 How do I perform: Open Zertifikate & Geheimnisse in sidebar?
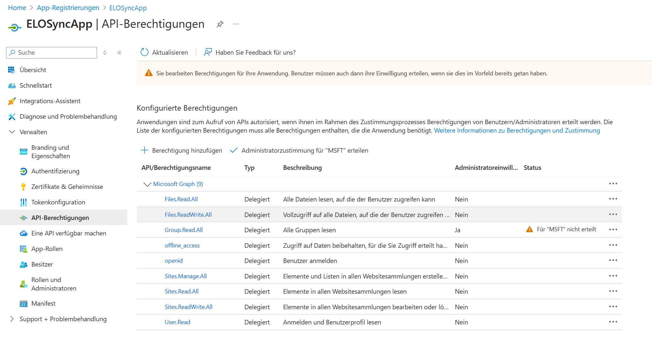(x=67, y=187)
